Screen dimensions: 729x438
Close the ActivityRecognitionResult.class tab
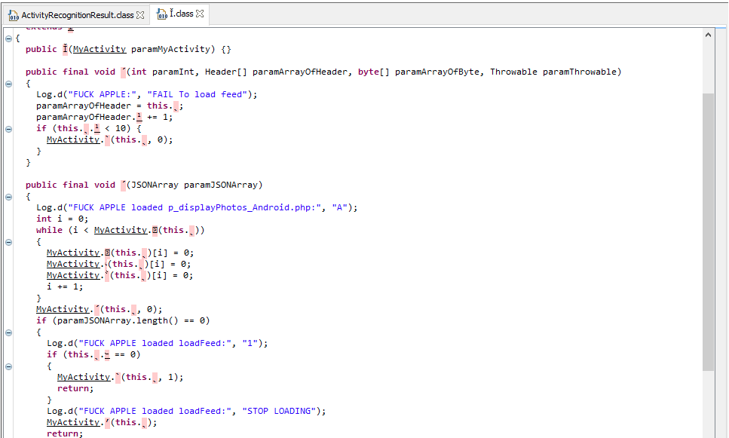pos(140,15)
